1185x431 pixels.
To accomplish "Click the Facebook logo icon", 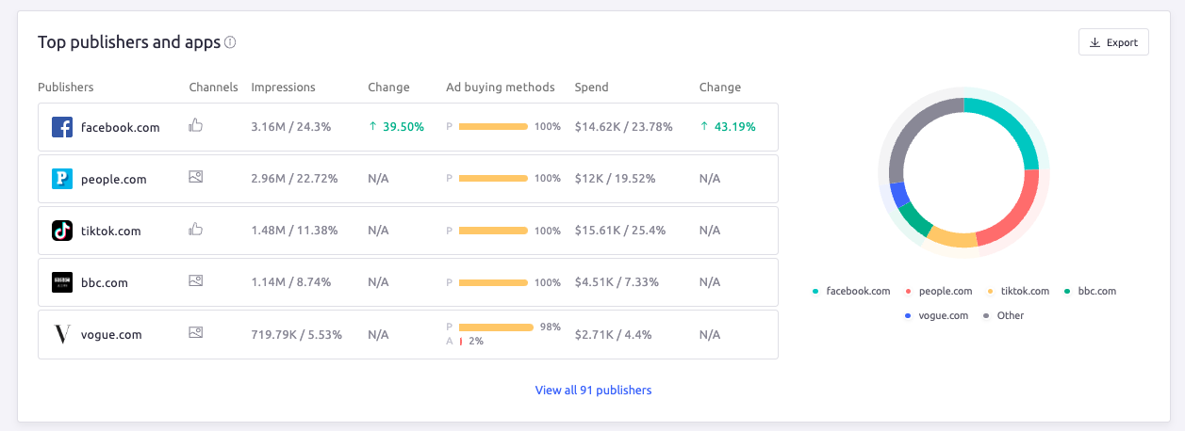I will (62, 127).
